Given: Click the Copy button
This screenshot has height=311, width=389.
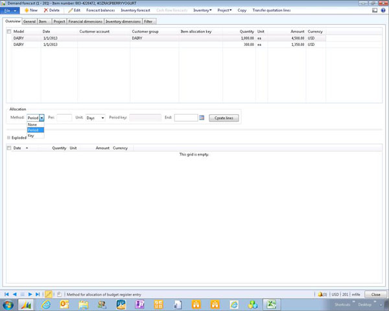Looking at the screenshot, I should (242, 10).
